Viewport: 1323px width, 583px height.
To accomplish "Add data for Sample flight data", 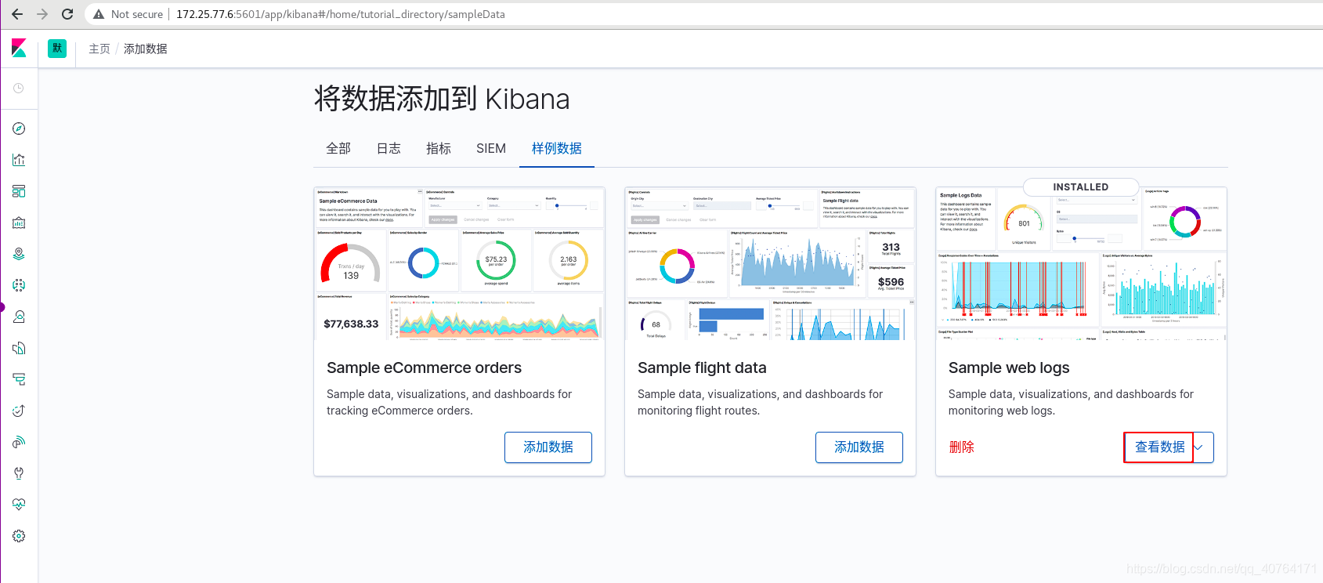I will click(859, 447).
